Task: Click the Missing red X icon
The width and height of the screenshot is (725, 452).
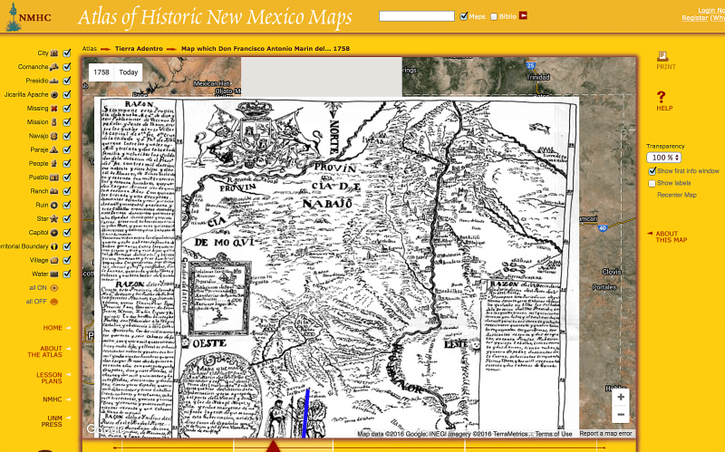Action: (x=54, y=109)
